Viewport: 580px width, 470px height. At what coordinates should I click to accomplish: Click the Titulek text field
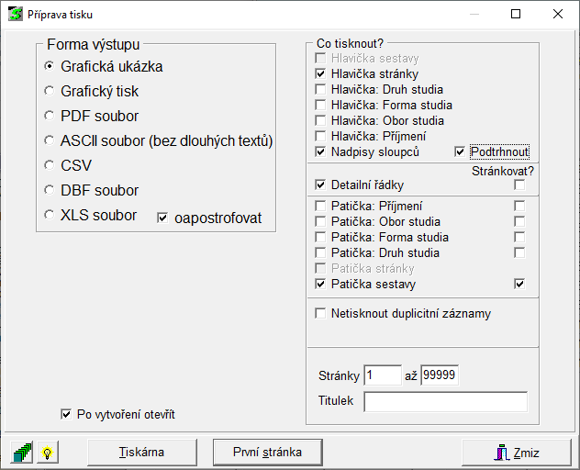[x=445, y=402]
